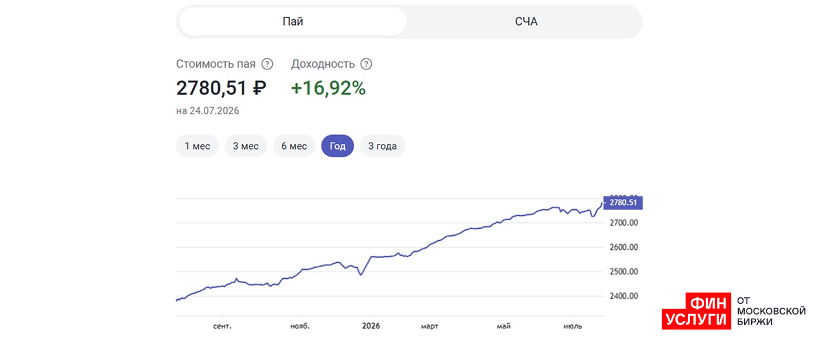The height and width of the screenshot is (343, 818).
Task: Click the сент. label on time axis
Action: click(222, 326)
